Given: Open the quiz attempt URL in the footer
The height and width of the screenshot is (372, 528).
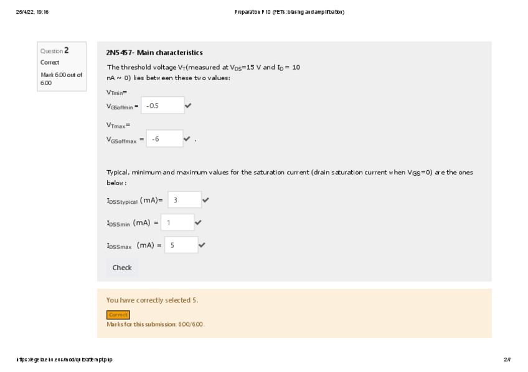Looking at the screenshot, I should (x=65, y=360).
